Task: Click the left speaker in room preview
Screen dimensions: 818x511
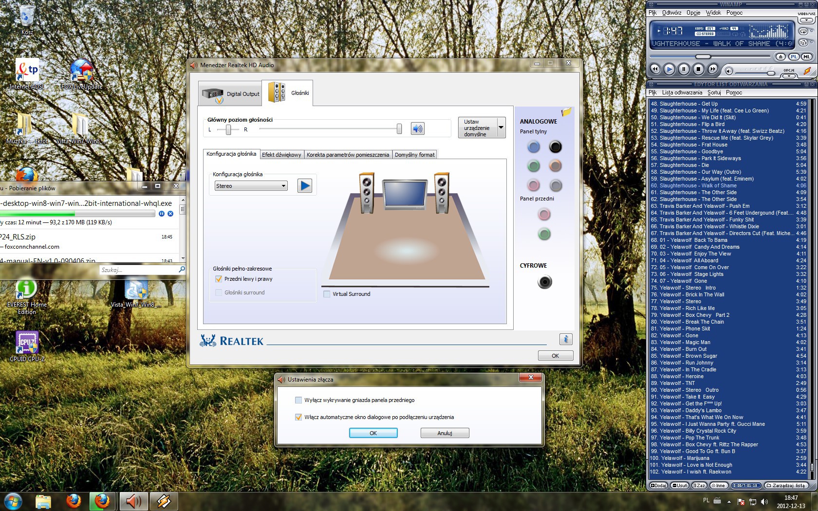Action: (x=366, y=193)
